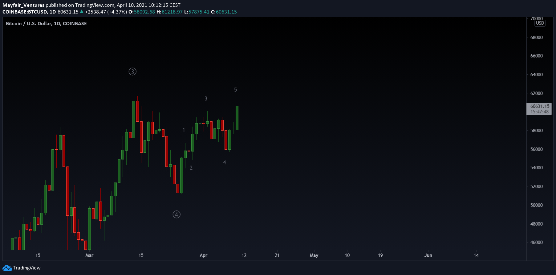556x275 pixels.
Task: Click the latest green candle under label 5
Action: click(237, 118)
